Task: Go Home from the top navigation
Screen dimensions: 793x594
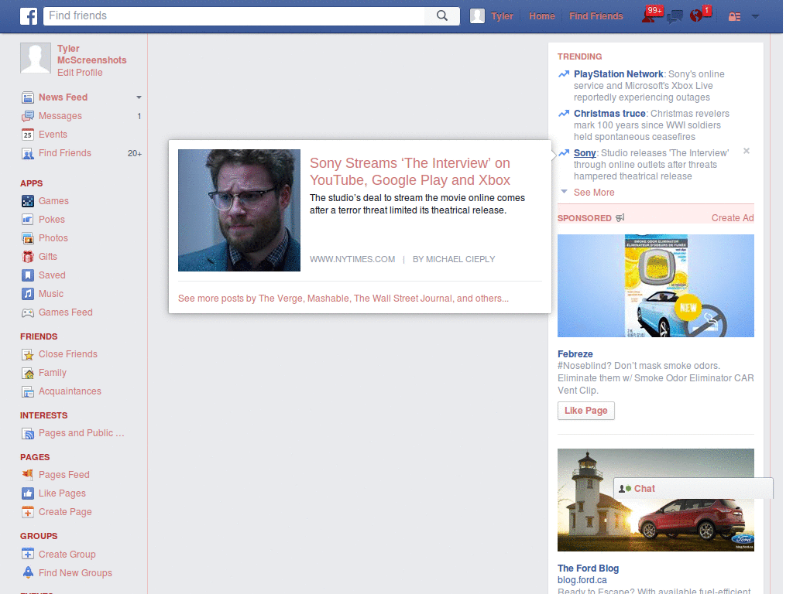Action: (x=541, y=15)
